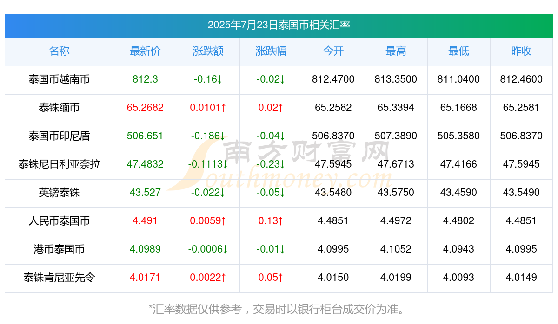Viewport: 558px width, 324px height.
Task: Click the 涨跌额 column header
Action: 208,51
